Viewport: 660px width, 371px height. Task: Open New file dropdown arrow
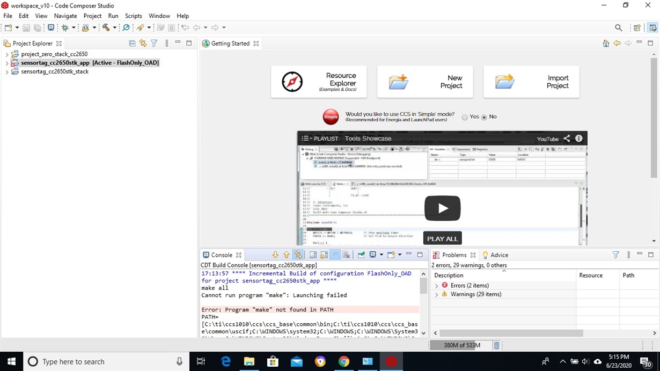[17, 27]
